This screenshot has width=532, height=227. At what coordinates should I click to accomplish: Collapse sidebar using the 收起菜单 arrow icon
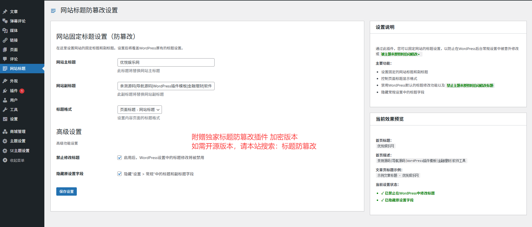coord(5,160)
